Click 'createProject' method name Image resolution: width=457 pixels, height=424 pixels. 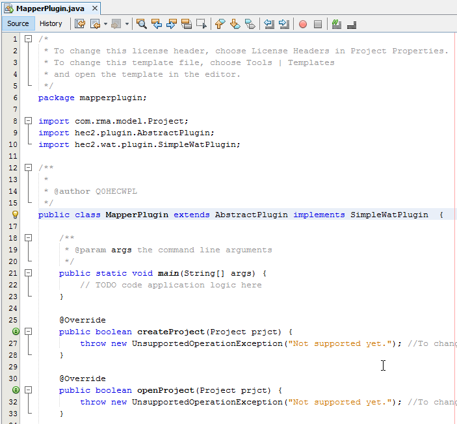pos(171,332)
